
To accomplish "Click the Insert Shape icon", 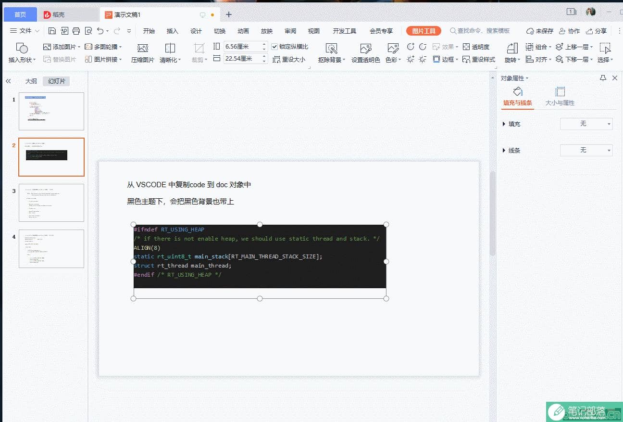I will tap(22, 48).
